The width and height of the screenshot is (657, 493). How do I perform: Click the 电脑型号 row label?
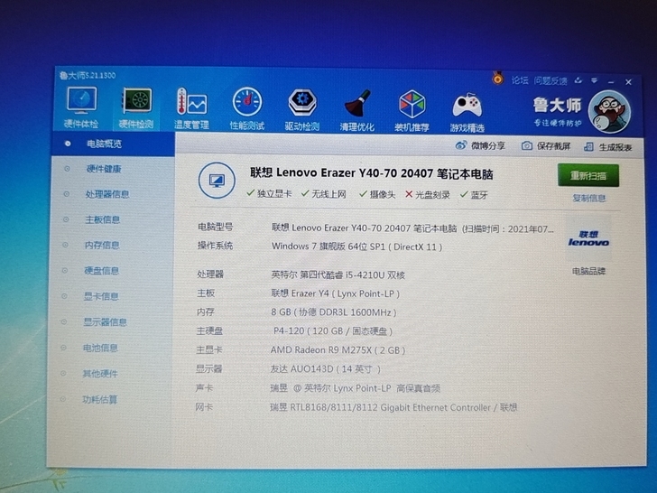tap(216, 227)
